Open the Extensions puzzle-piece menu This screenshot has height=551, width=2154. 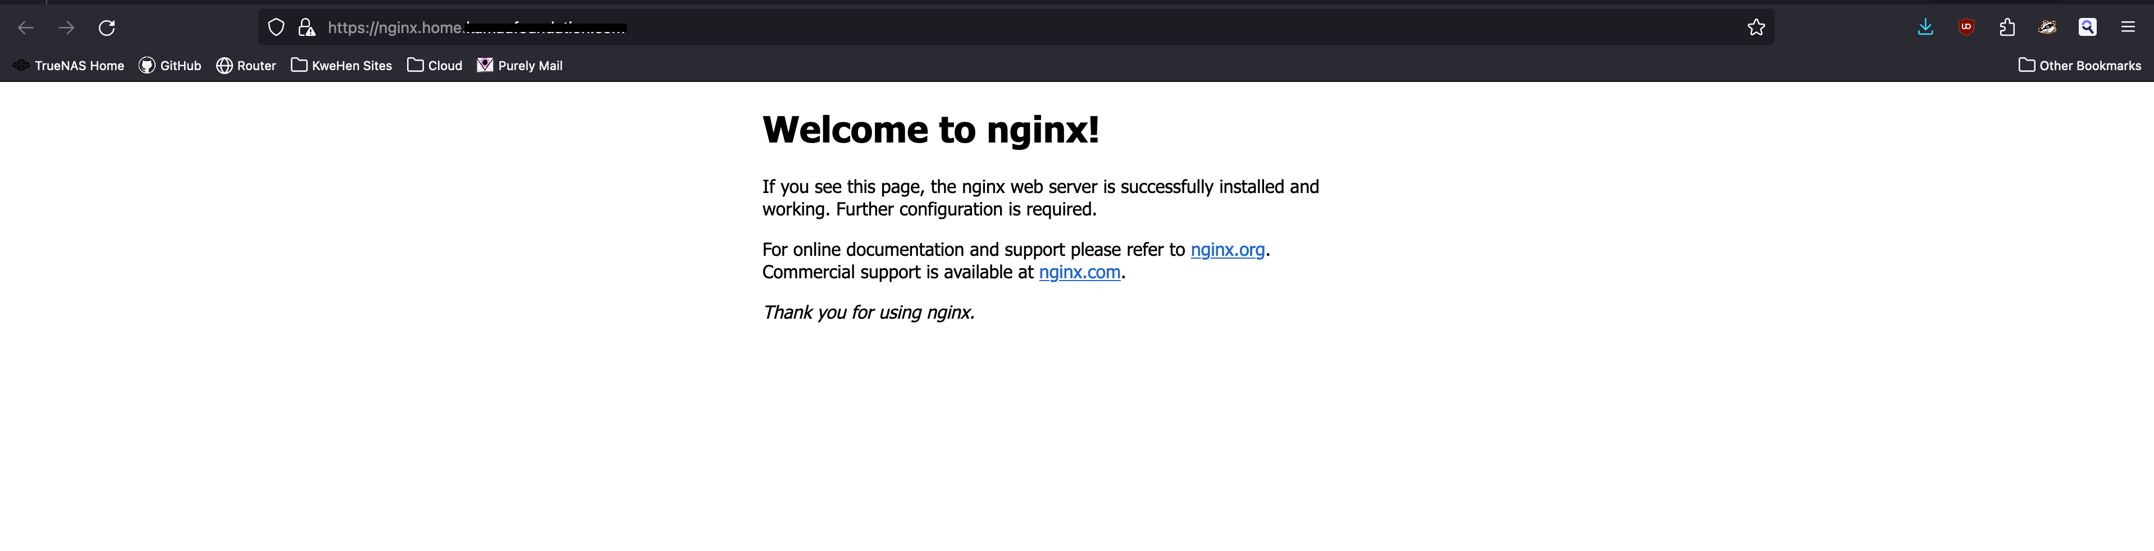(x=2007, y=27)
